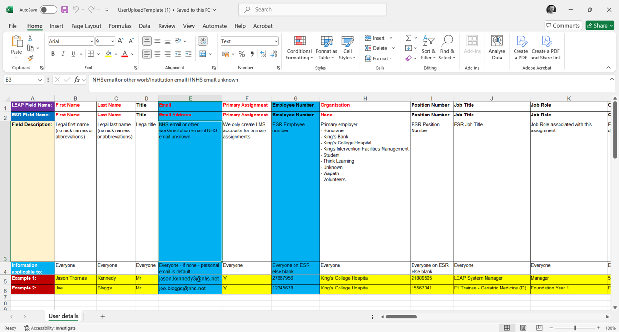Open the font name dropdown showing Arial
The image size is (619, 332).
[x=91, y=41]
